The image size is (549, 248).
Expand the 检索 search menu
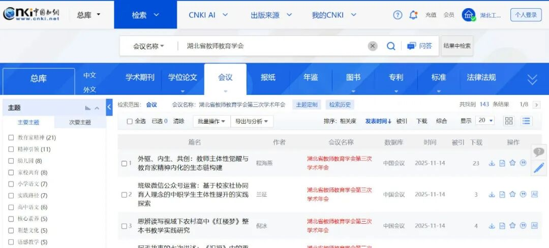[x=145, y=15]
